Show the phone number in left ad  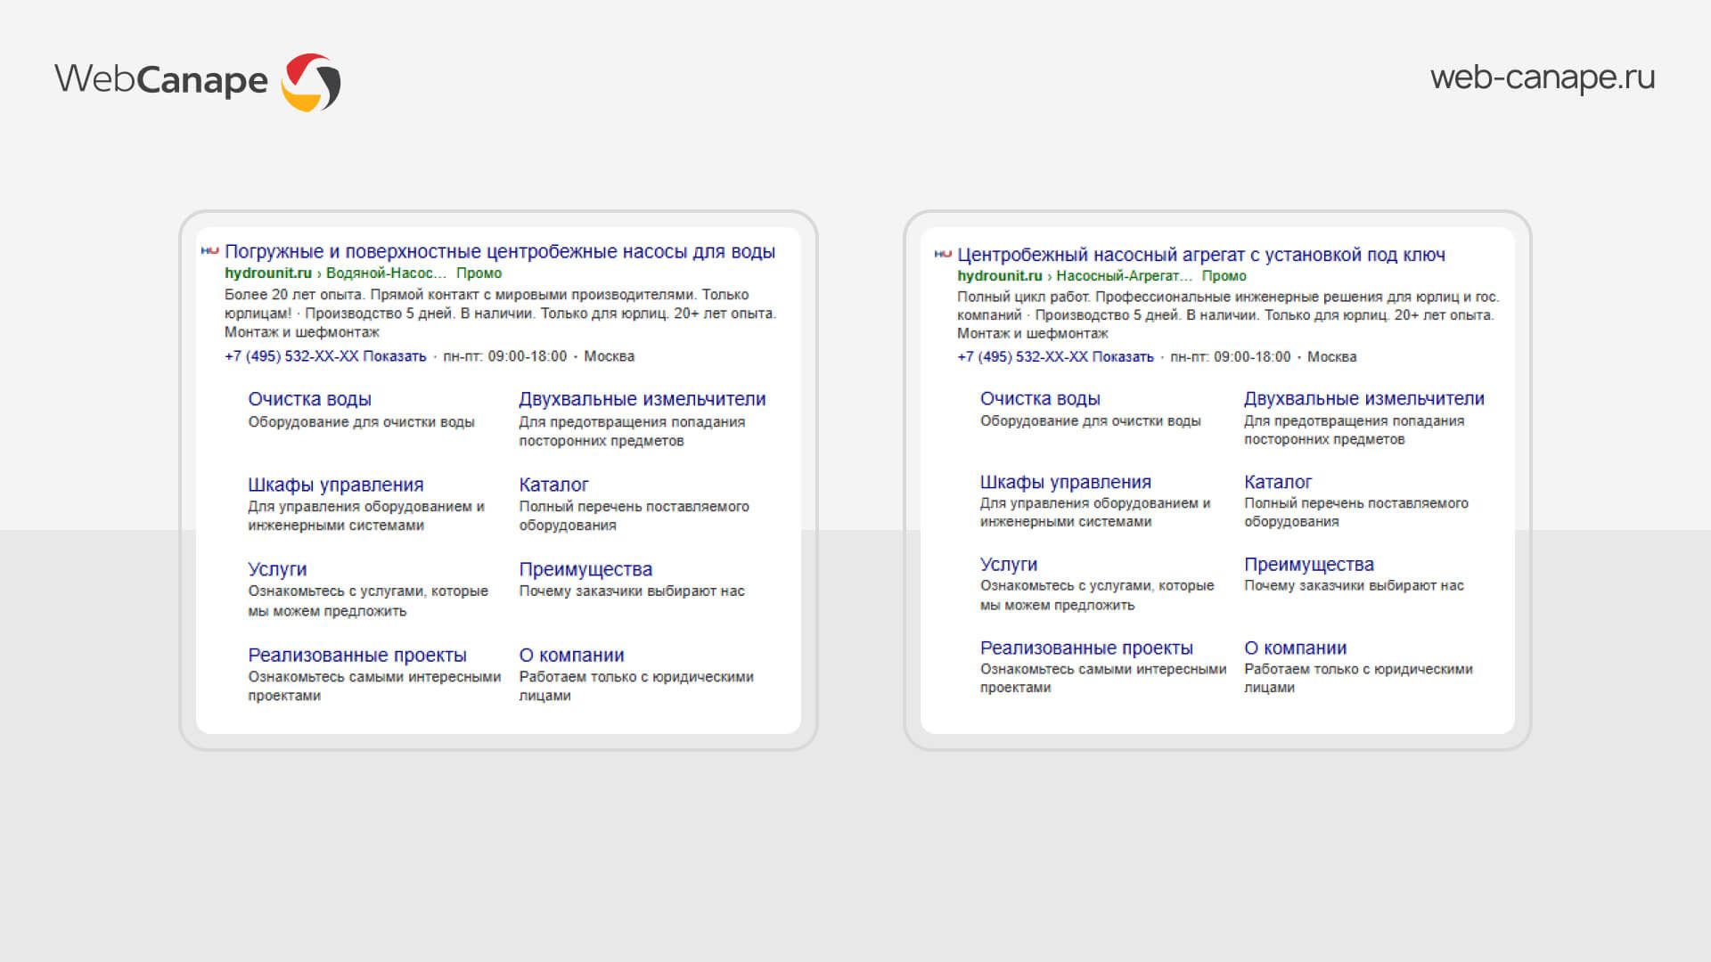(394, 356)
